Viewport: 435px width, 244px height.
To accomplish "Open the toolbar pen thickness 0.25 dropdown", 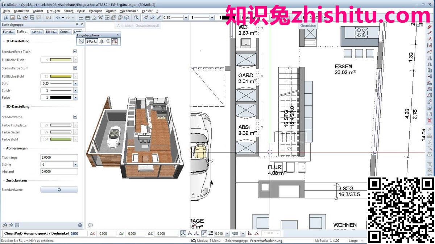I will click(186, 17).
